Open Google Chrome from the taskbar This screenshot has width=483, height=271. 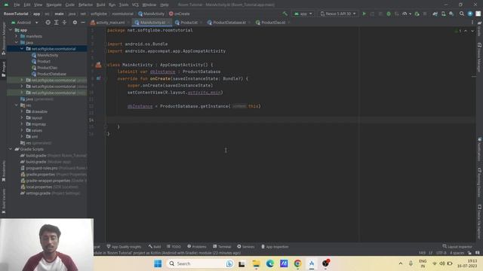[297, 263]
